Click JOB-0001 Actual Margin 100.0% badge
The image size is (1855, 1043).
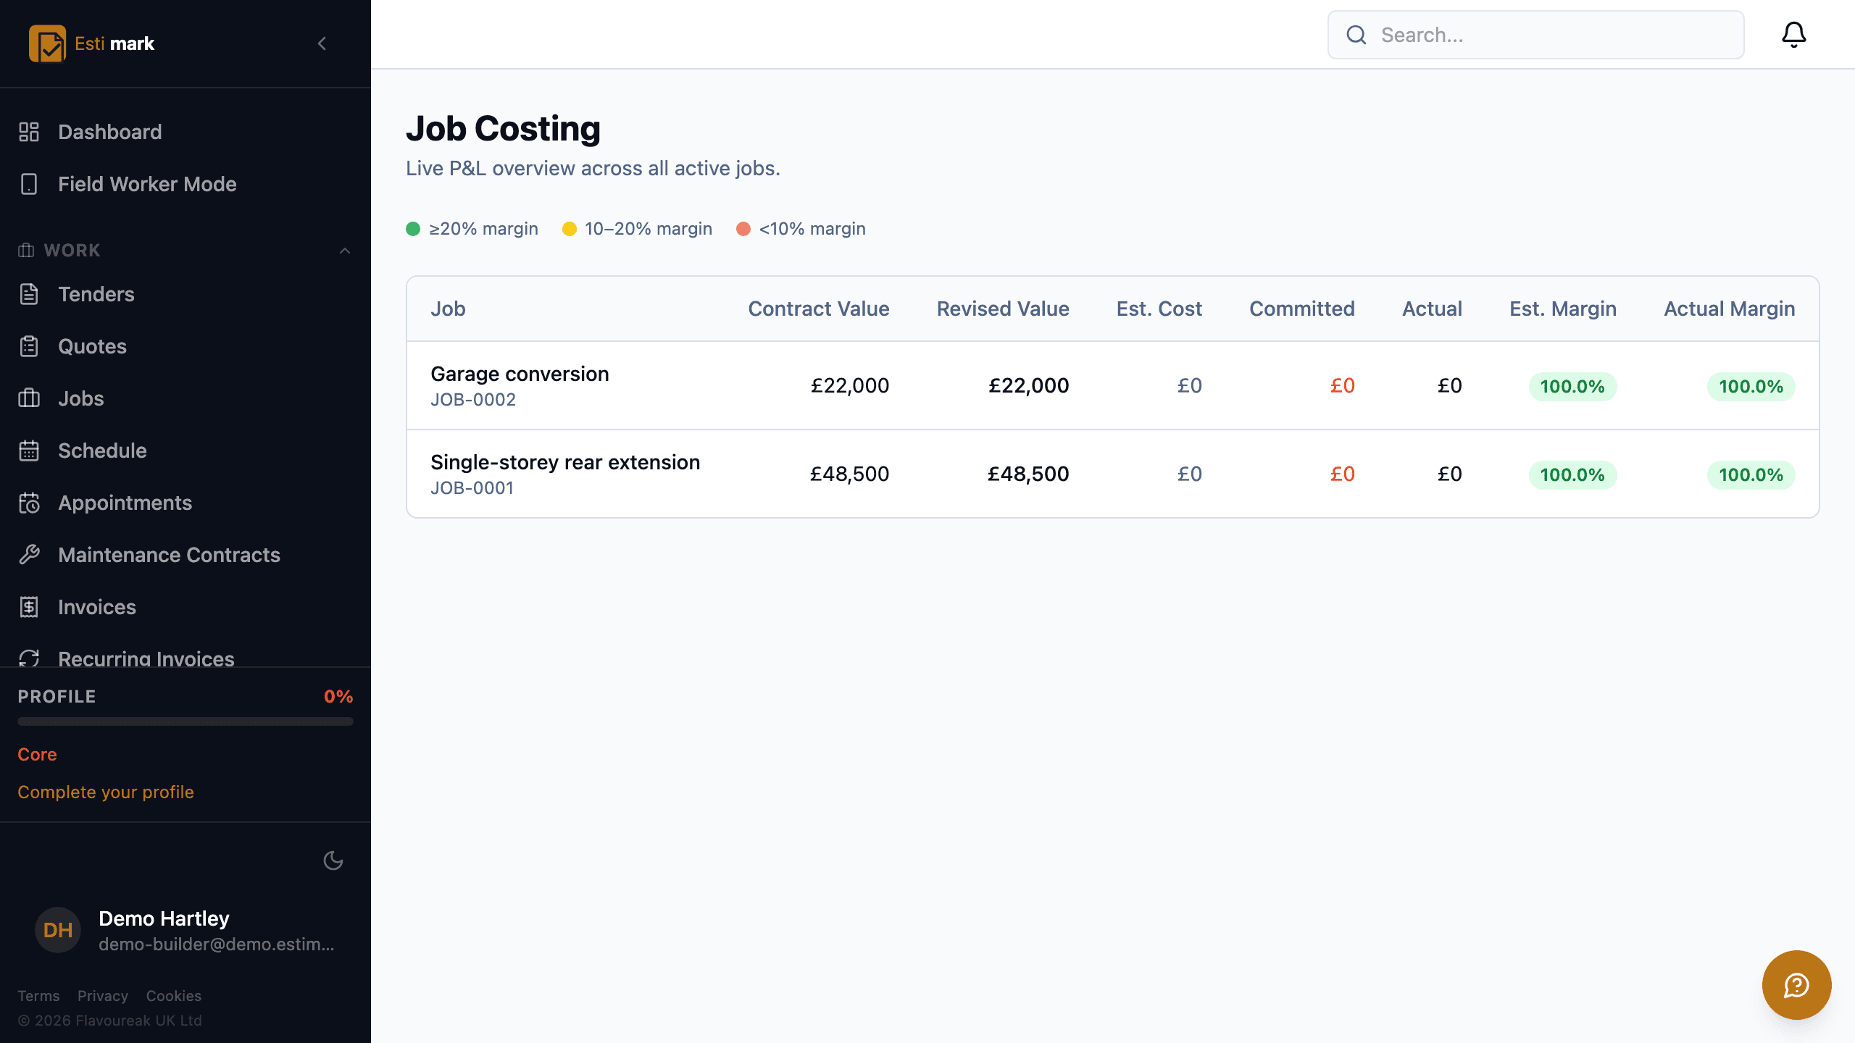coord(1751,475)
